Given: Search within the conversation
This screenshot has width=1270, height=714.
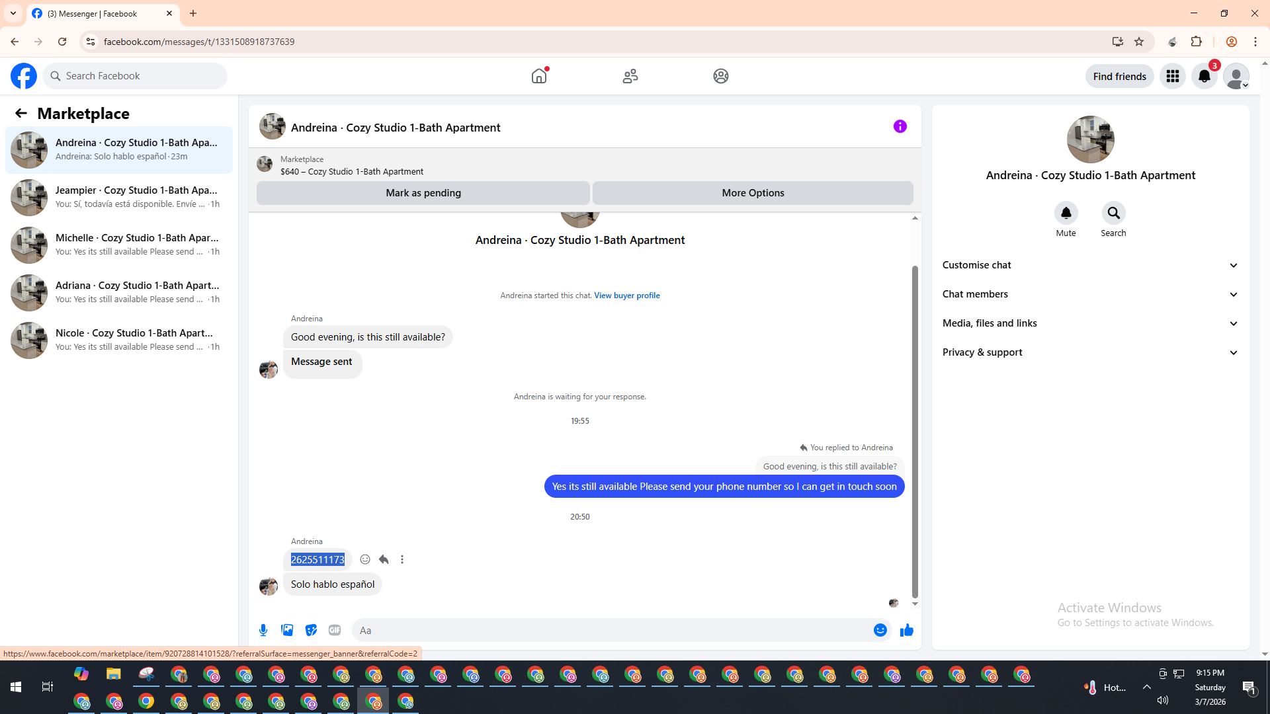Looking at the screenshot, I should (1113, 213).
